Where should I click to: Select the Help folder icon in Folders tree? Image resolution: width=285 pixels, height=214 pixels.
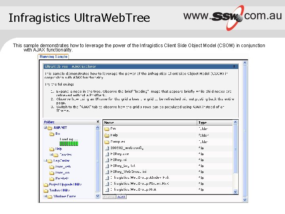pos(52,149)
